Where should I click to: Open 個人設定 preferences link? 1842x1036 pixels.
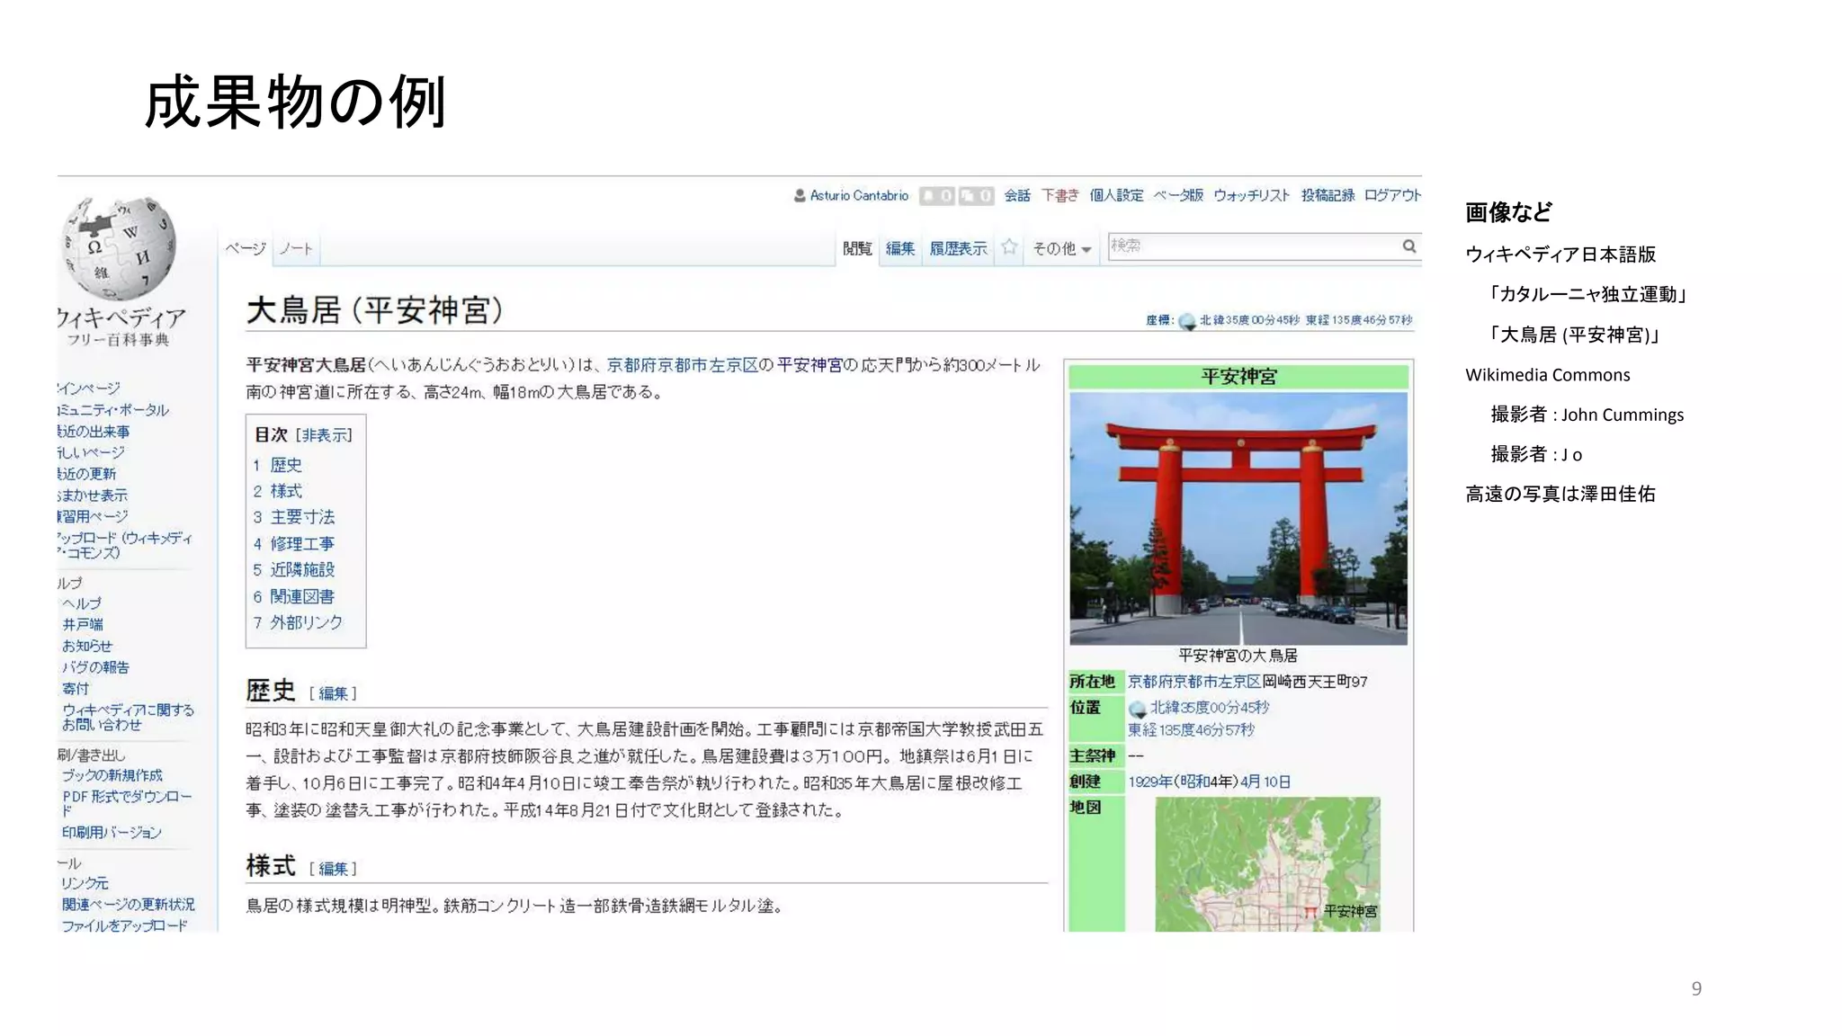point(1116,195)
